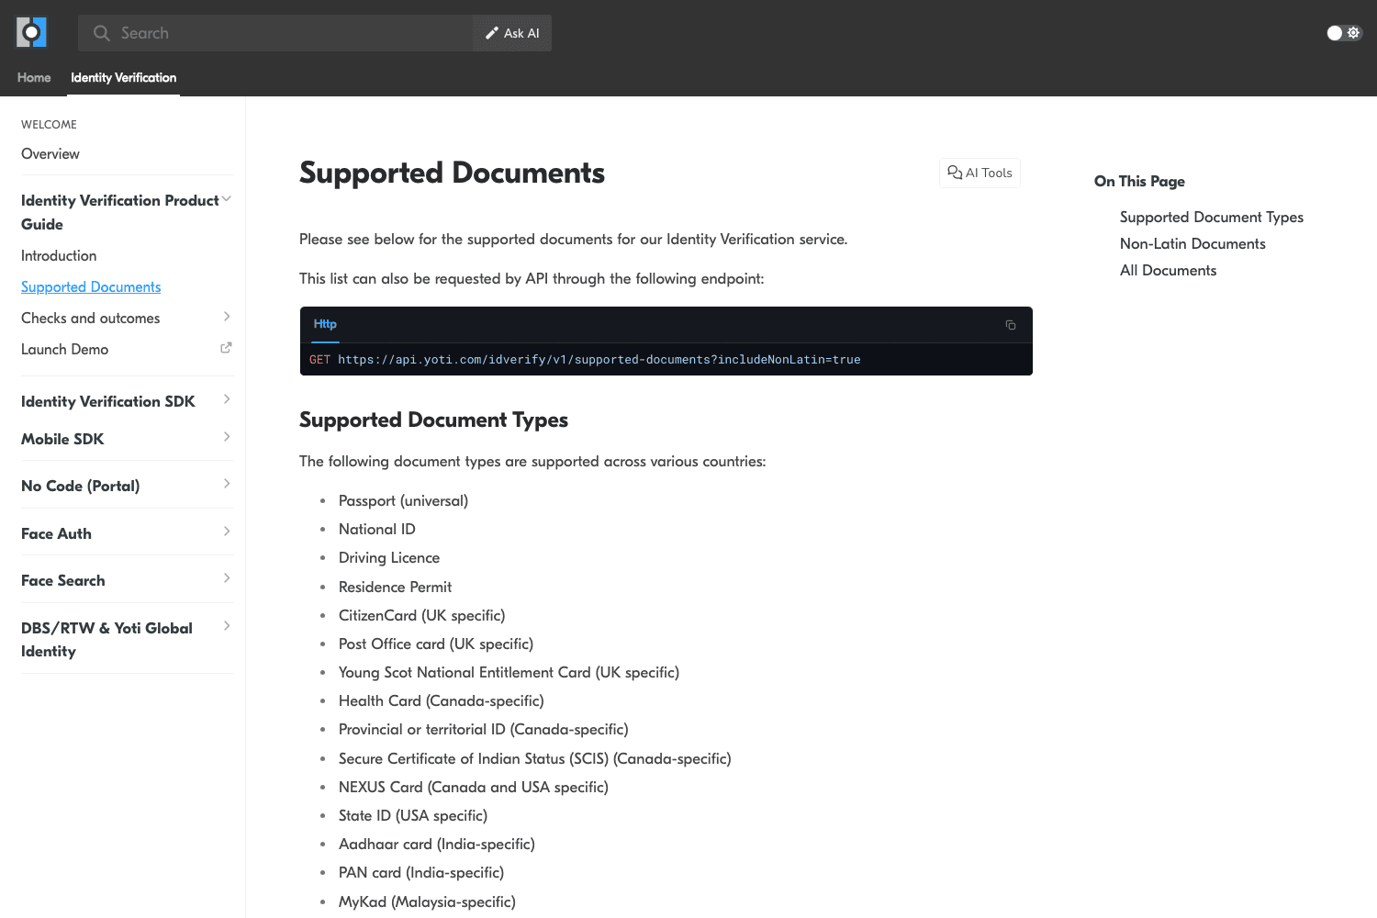Click 'Residence Permit' list item
The image size is (1377, 918).
point(395,587)
